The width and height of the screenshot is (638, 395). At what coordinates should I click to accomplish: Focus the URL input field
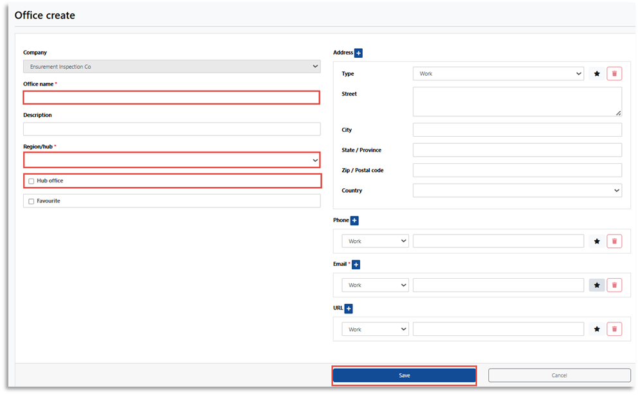click(x=498, y=329)
